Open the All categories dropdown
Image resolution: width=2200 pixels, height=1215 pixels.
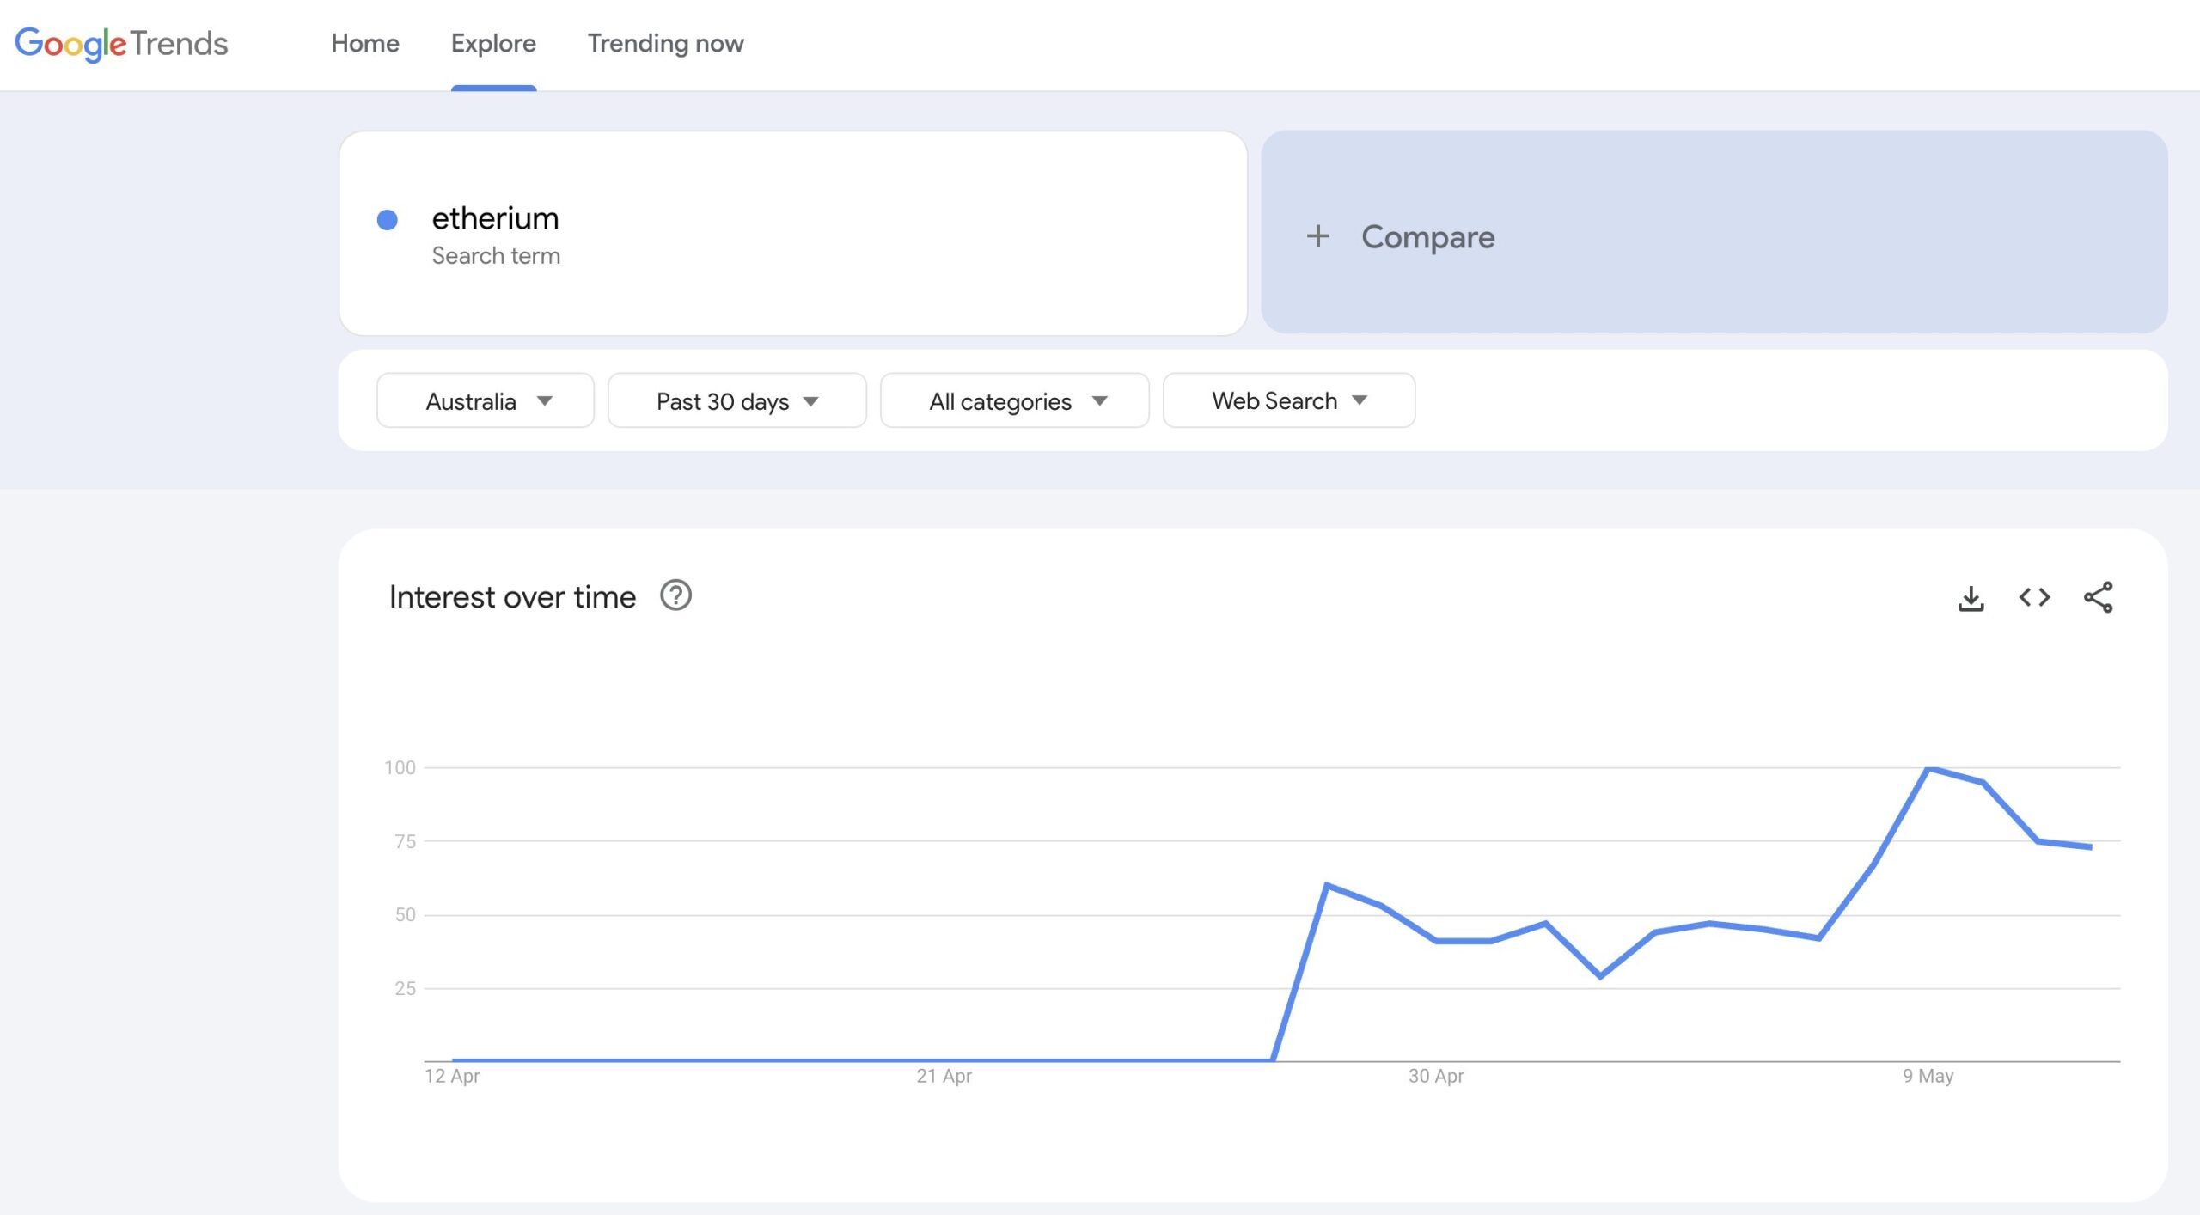coord(1014,400)
